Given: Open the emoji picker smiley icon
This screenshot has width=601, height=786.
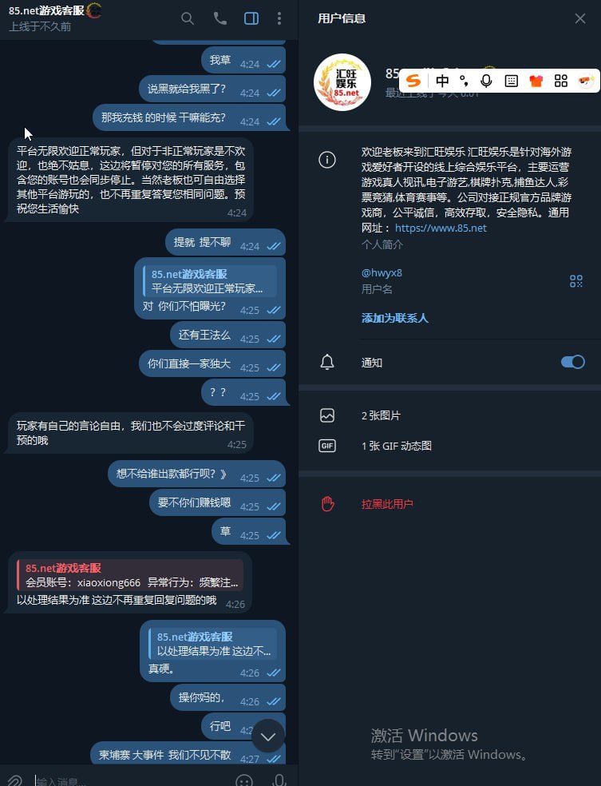Looking at the screenshot, I should [x=244, y=780].
